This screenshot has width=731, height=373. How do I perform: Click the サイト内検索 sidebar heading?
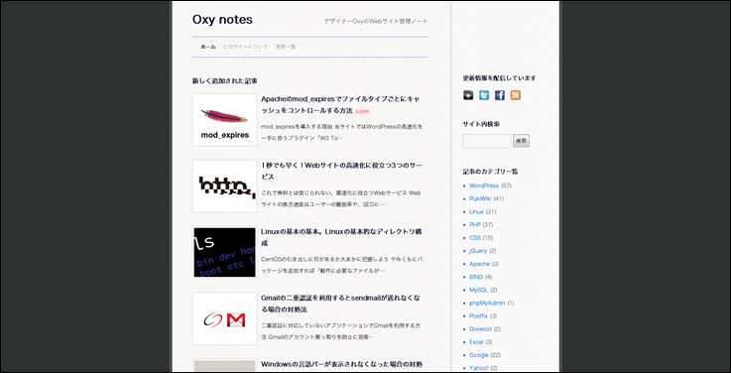coord(482,124)
